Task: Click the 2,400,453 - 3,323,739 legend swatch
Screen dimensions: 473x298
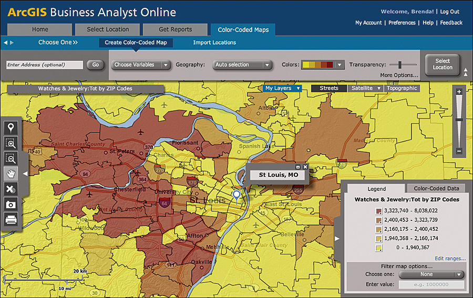Action: pos(378,220)
